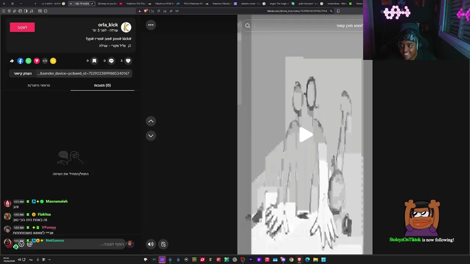This screenshot has height=264, width=470.
Task: Switch to the comments tab תגובות (0)
Action: coord(102,85)
